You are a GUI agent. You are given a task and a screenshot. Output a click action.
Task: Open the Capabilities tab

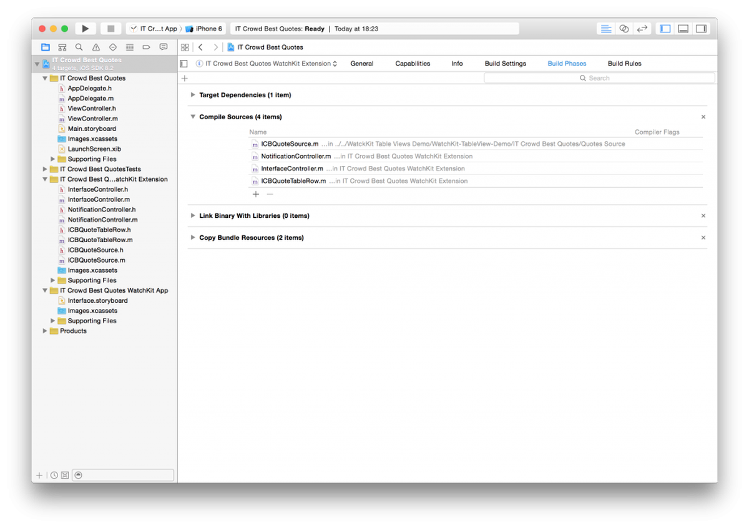coord(413,64)
